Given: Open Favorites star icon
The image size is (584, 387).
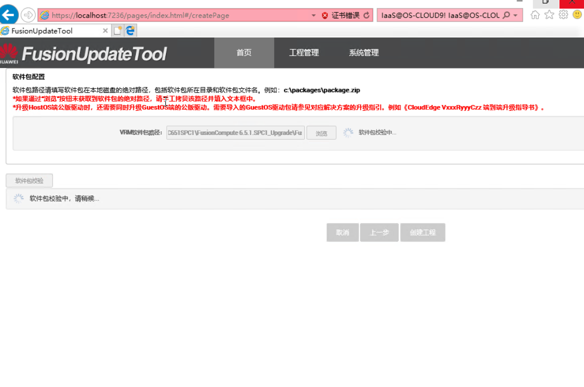Looking at the screenshot, I should [x=550, y=15].
